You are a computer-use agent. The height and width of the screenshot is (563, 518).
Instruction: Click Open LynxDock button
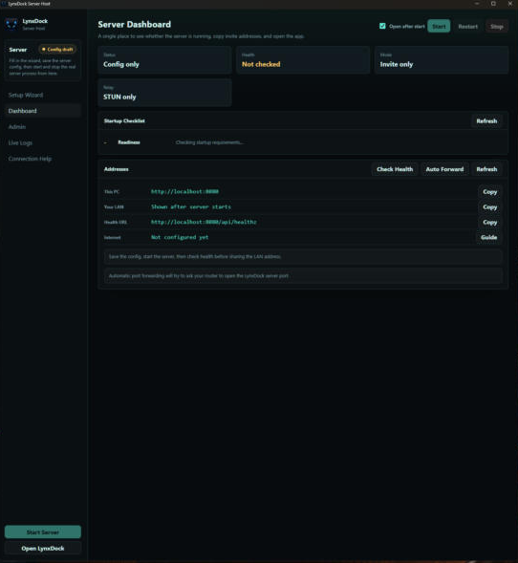click(43, 548)
